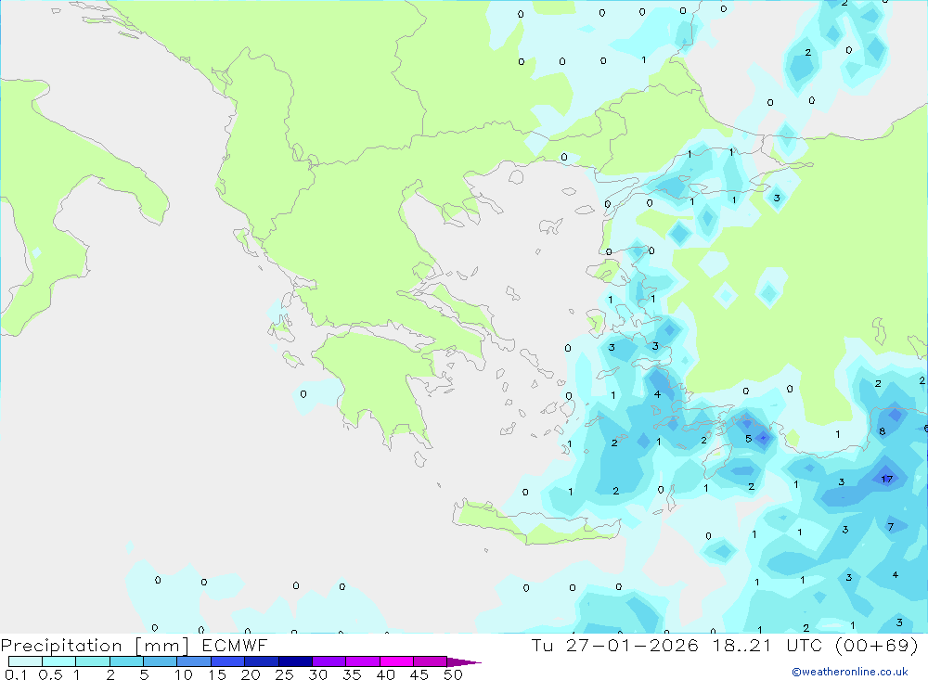This screenshot has width=928, height=680.
Task: Click the 30–35 mm purple legend swatch
Action: [329, 661]
